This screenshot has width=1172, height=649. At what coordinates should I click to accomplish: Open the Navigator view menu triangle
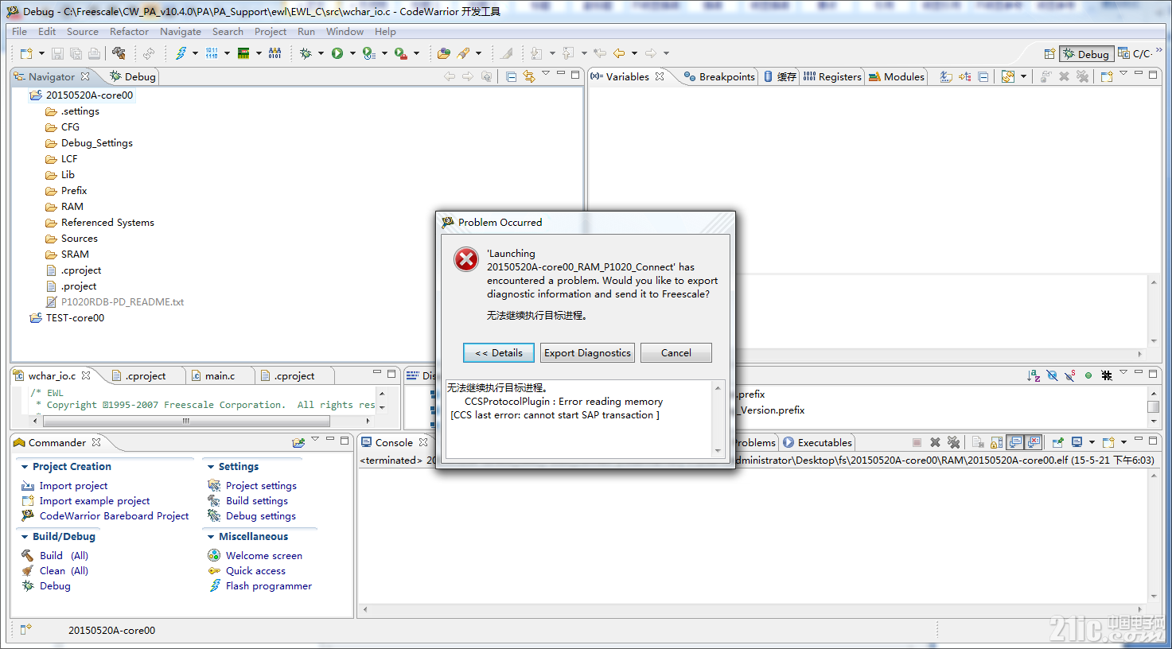(x=546, y=73)
